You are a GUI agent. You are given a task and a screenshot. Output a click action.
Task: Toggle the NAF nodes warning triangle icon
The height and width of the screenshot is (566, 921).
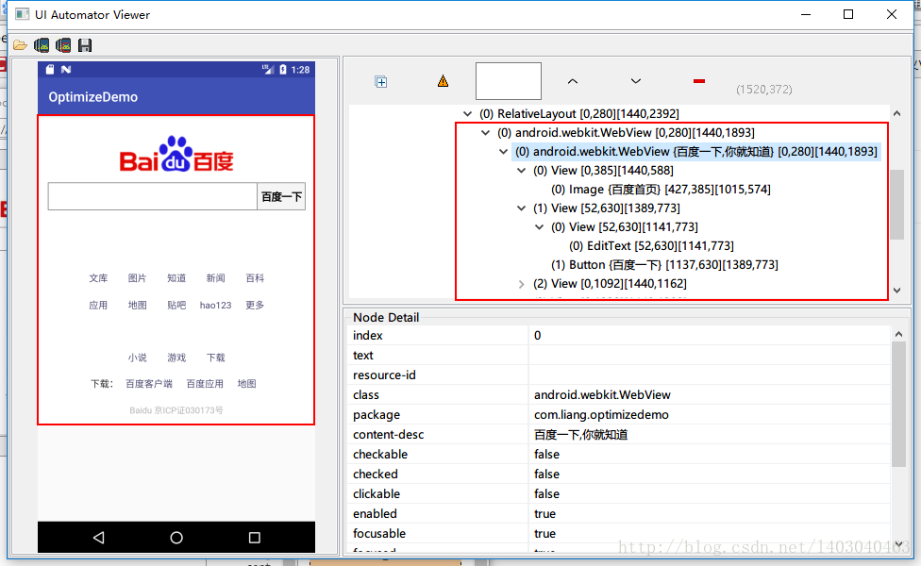pos(443,81)
